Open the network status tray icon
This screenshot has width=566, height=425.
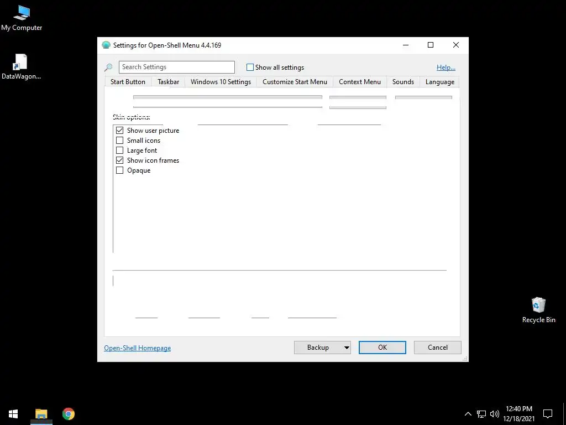pyautogui.click(x=481, y=414)
